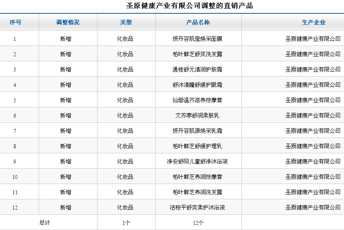Click the title 圣原健康产业有限公司调整的直销产品
Screen dimensions: 344x230
[x=189, y=6]
